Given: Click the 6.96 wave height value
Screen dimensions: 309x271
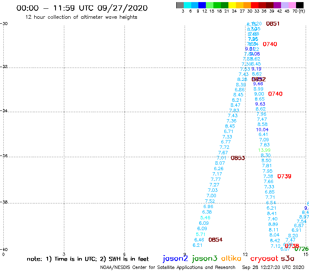Looking at the screenshot, I should coord(208,207).
